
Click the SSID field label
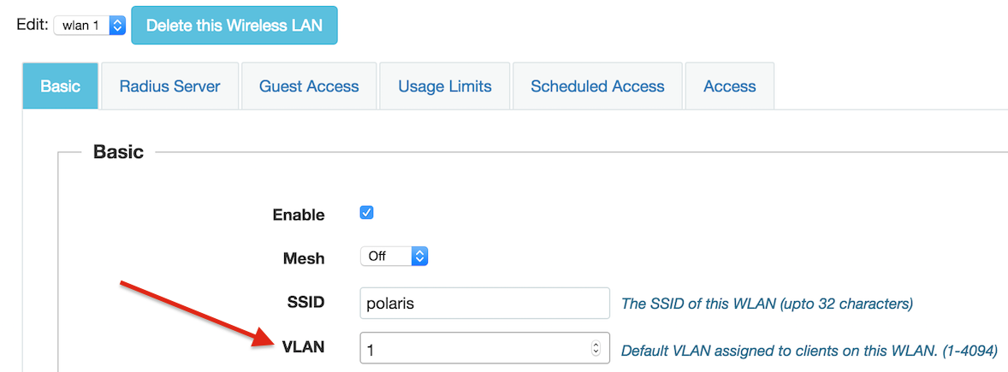(307, 302)
